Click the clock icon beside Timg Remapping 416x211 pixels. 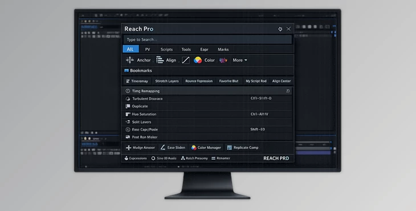[128, 91]
